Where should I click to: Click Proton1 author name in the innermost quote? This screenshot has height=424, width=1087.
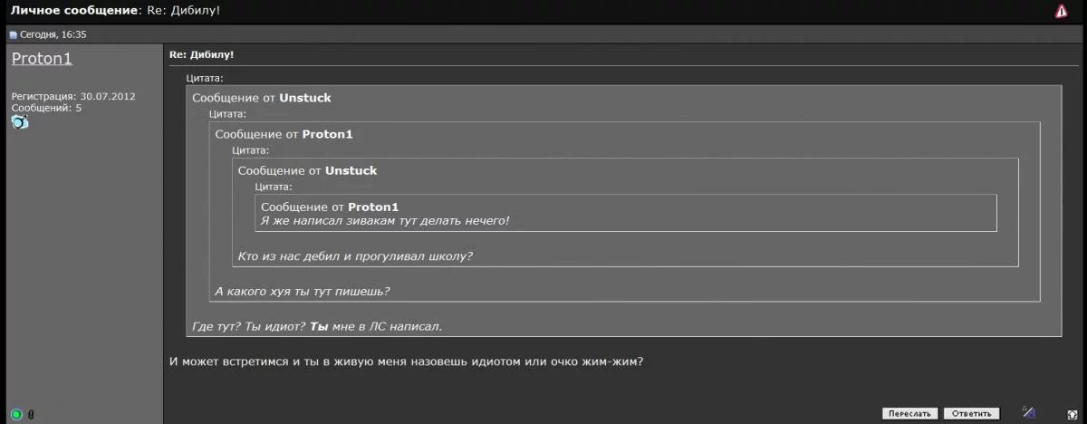(x=373, y=207)
